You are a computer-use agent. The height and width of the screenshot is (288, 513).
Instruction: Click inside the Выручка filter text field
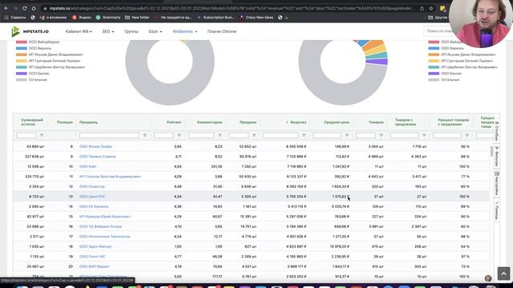[281, 135]
